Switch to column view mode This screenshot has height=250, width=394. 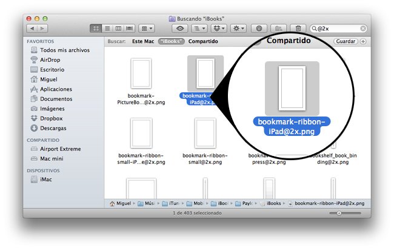pyautogui.click(x=118, y=29)
